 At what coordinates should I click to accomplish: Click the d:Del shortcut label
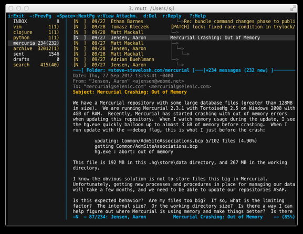(150, 16)
